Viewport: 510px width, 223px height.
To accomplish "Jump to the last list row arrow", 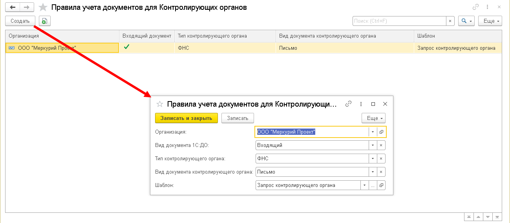I will pyautogui.click(x=497, y=217).
